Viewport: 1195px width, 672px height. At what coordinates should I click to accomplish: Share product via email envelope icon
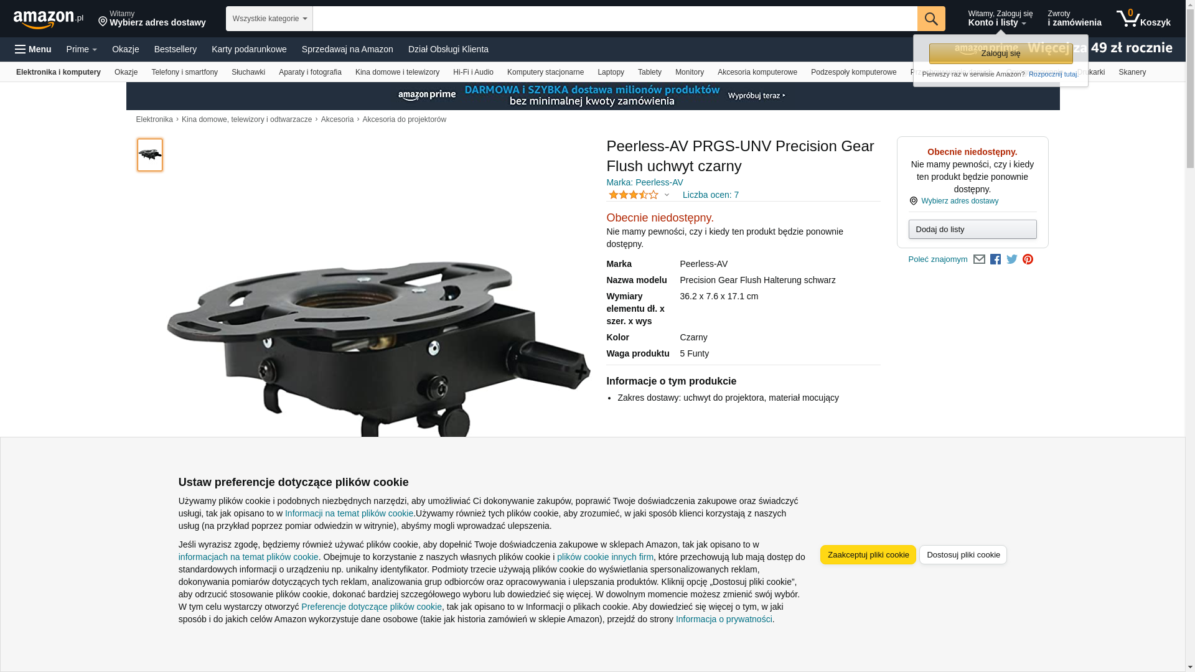point(979,259)
